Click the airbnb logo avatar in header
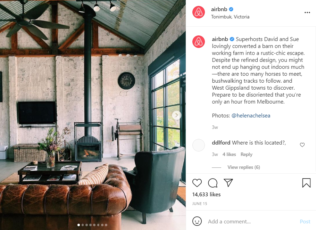Screen dimensions: 316x230 [199, 12]
